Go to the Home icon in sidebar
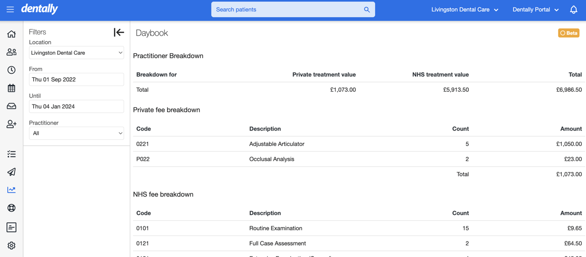The height and width of the screenshot is (257, 586). [x=11, y=34]
